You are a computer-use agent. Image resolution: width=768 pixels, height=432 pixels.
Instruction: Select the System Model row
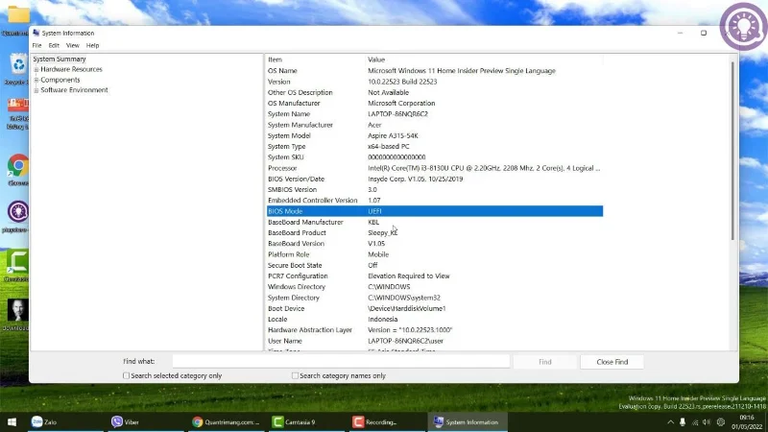click(x=435, y=135)
